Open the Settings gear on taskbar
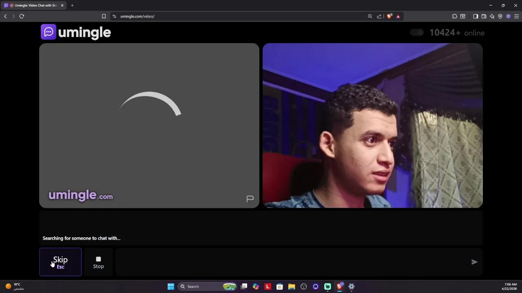522x293 pixels. click(x=351, y=286)
